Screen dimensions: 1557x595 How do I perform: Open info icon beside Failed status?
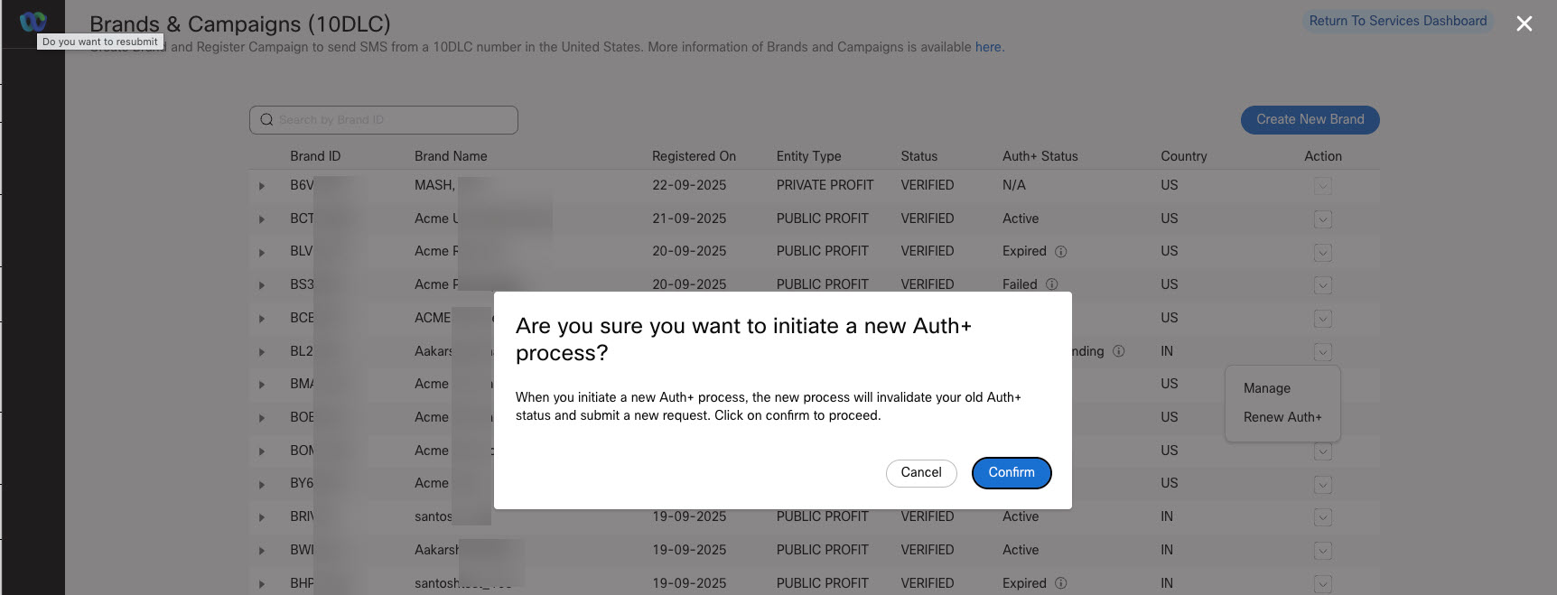point(1052,284)
